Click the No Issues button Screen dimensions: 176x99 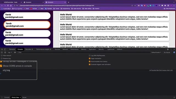pos(167,53)
